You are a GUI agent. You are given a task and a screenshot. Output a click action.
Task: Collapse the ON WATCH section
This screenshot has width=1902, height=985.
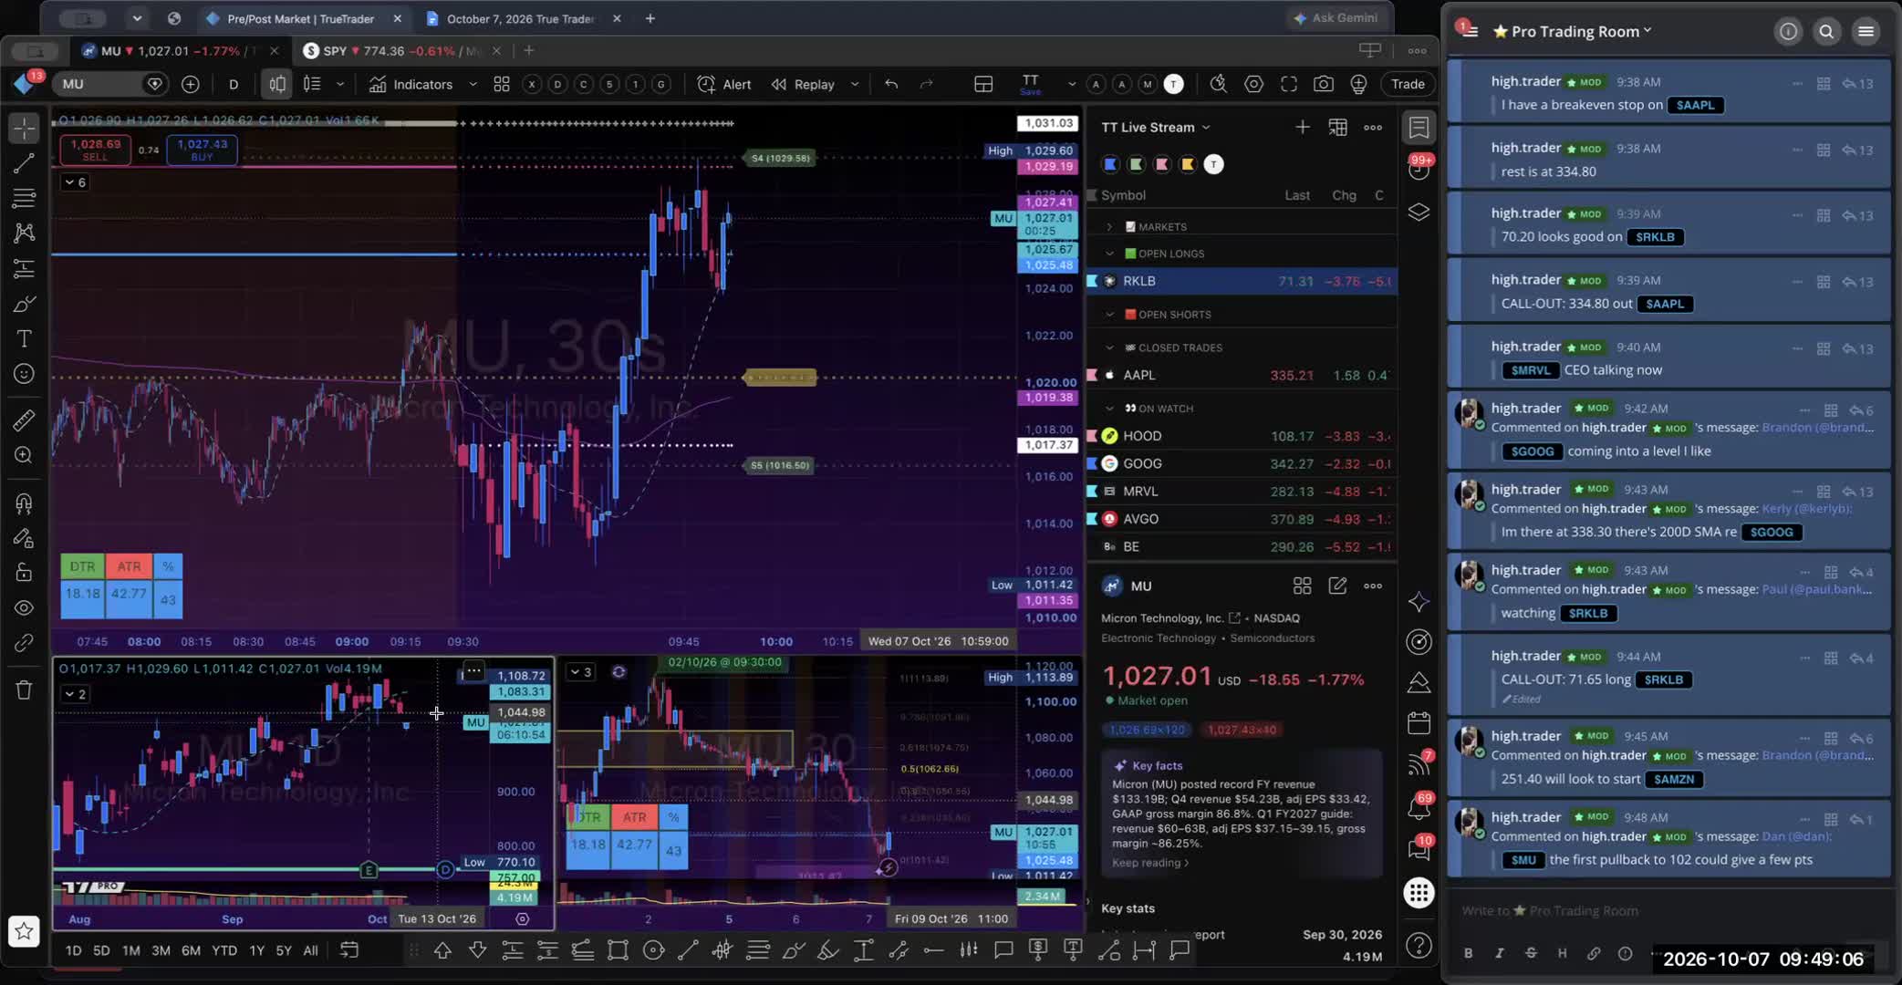point(1110,409)
